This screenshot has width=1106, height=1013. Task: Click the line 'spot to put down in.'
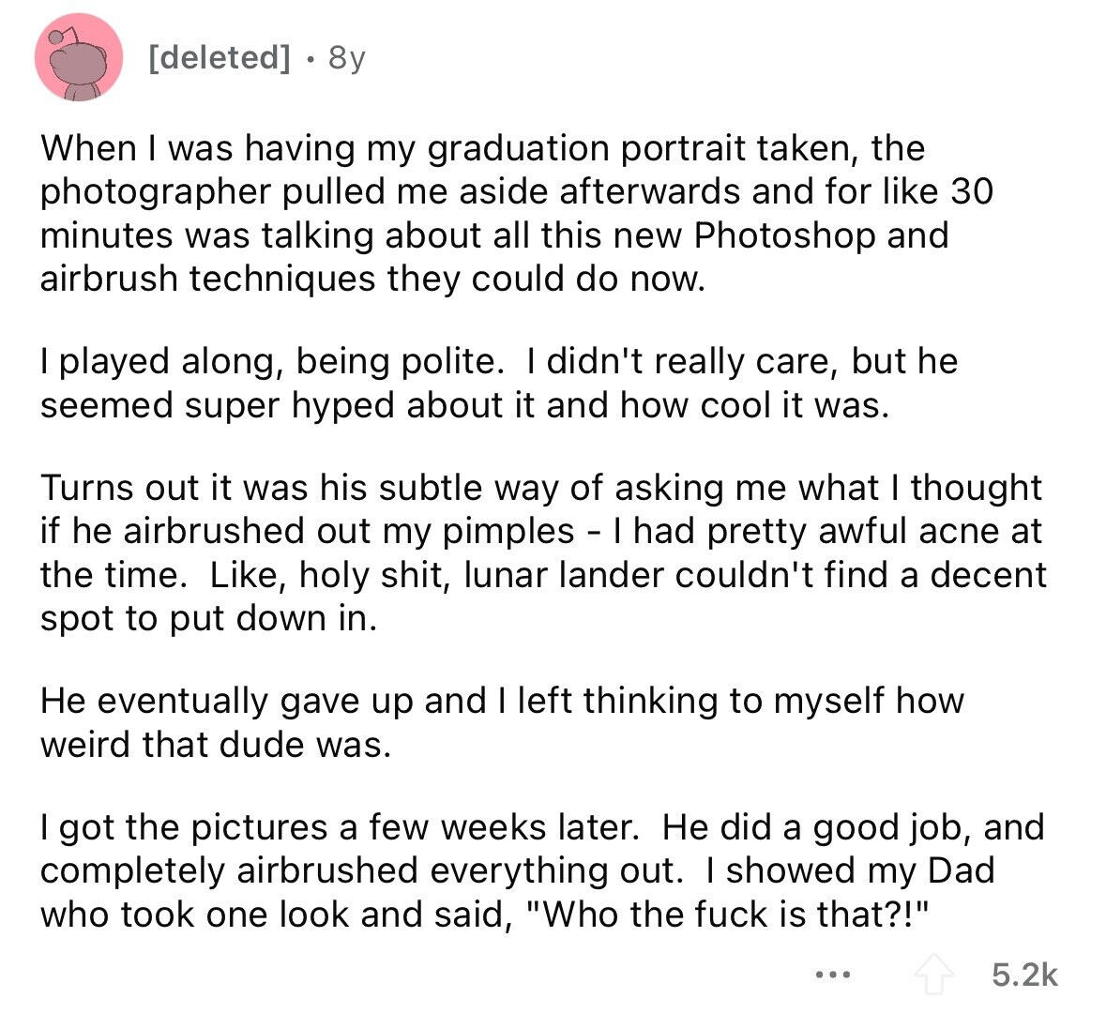(209, 619)
